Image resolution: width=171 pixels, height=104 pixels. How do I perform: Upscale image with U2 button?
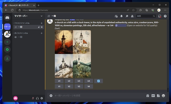click(x=69, y=81)
